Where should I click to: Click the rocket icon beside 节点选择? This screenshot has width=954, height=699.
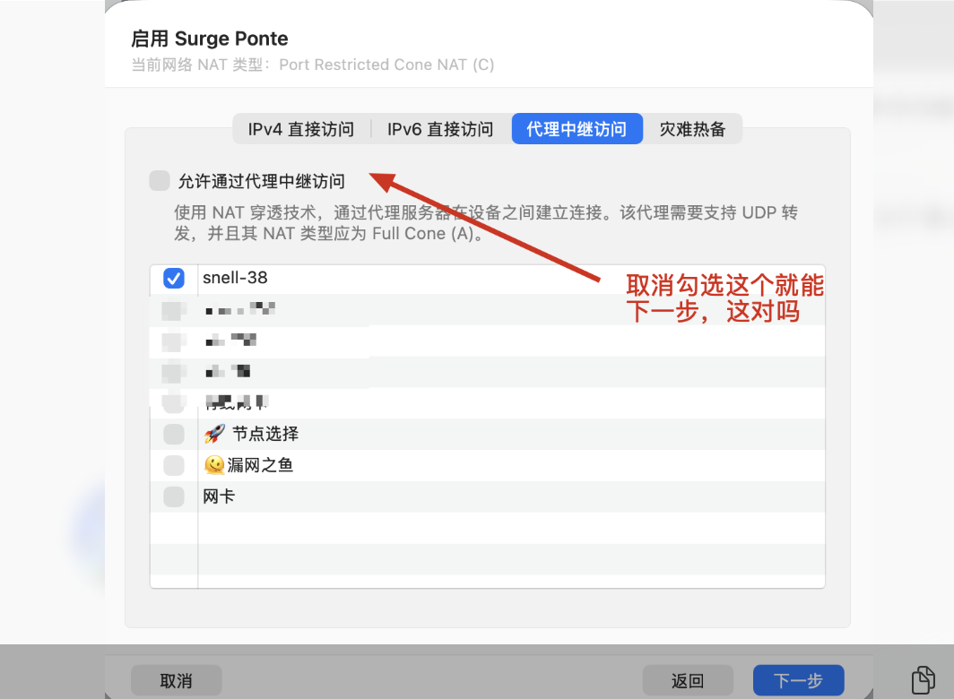click(x=214, y=434)
